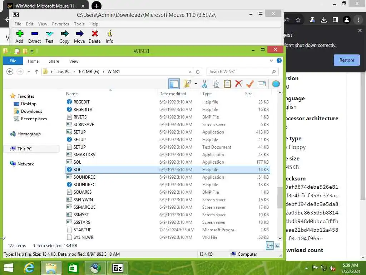The height and width of the screenshot is (275, 366).
Task: Open the Favorites menu in 7-Zip
Action: 60,24
